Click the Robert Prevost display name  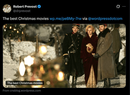[25, 7]
